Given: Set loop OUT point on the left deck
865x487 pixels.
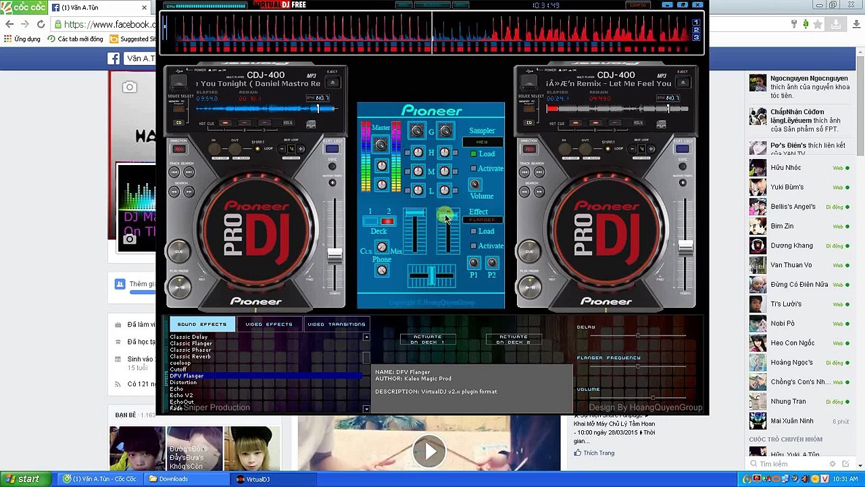Looking at the screenshot, I should [x=234, y=149].
